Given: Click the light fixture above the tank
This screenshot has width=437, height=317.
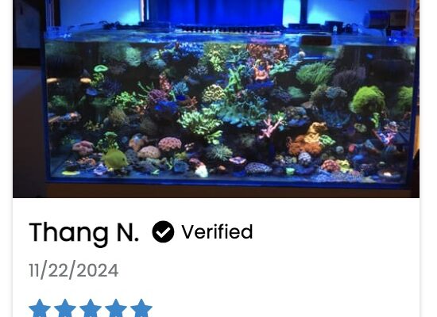Looking at the screenshot, I should pos(229,29).
